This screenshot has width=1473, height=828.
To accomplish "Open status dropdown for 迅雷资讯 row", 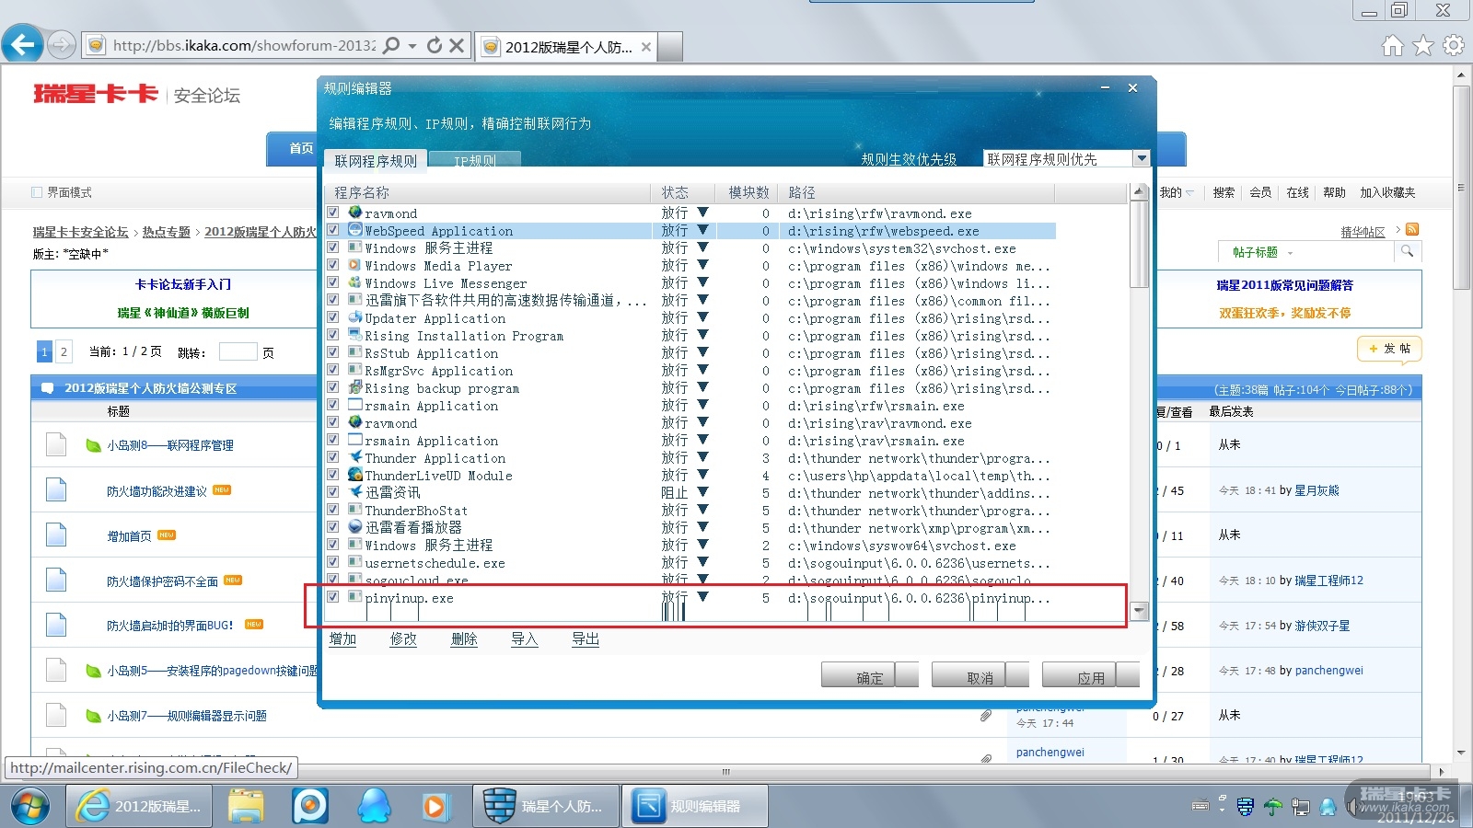I will (x=703, y=492).
